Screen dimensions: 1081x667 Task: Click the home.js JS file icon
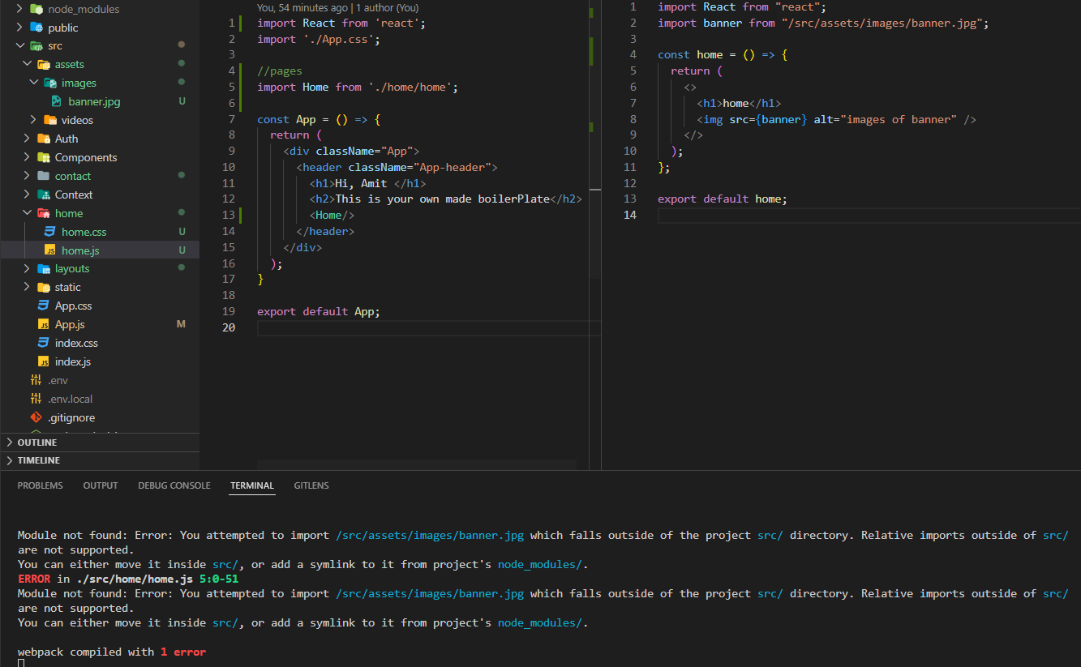(49, 251)
